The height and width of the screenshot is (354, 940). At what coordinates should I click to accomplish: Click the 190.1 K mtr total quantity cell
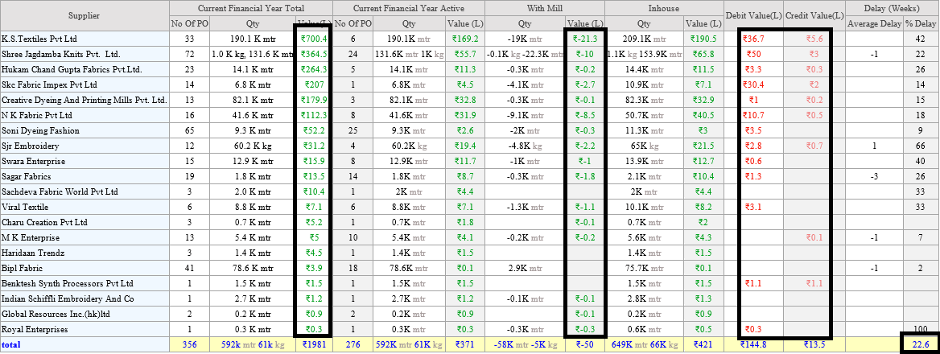click(x=254, y=39)
